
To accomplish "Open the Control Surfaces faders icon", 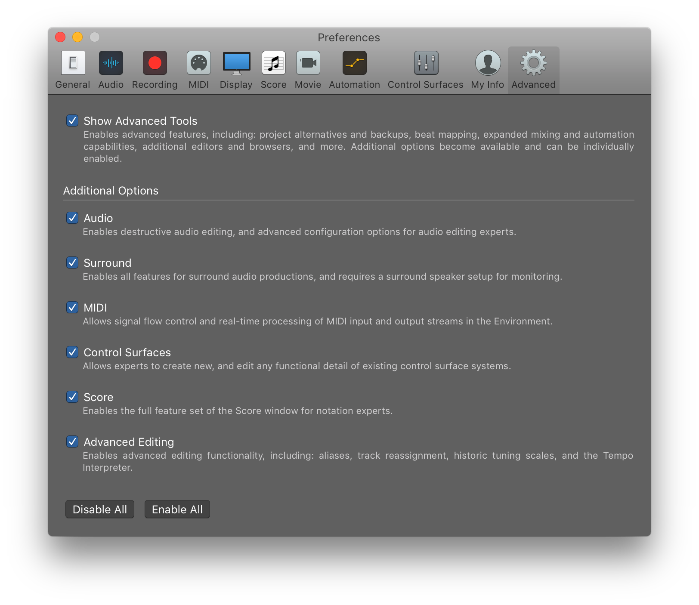I will [x=426, y=63].
